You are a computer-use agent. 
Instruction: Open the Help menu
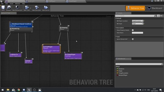23,4
